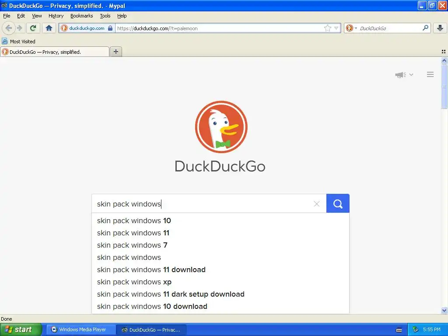Open the URL history dropdown arrow
448x336 pixels.
pyautogui.click(x=336, y=28)
